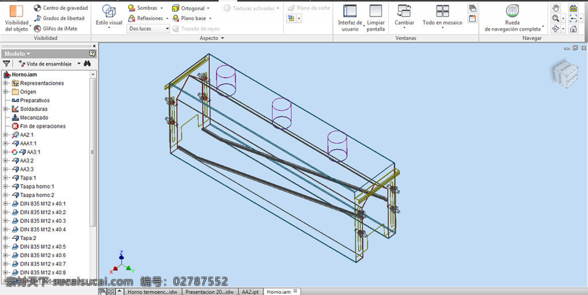Toggle Reflexiones icon

coord(131,18)
